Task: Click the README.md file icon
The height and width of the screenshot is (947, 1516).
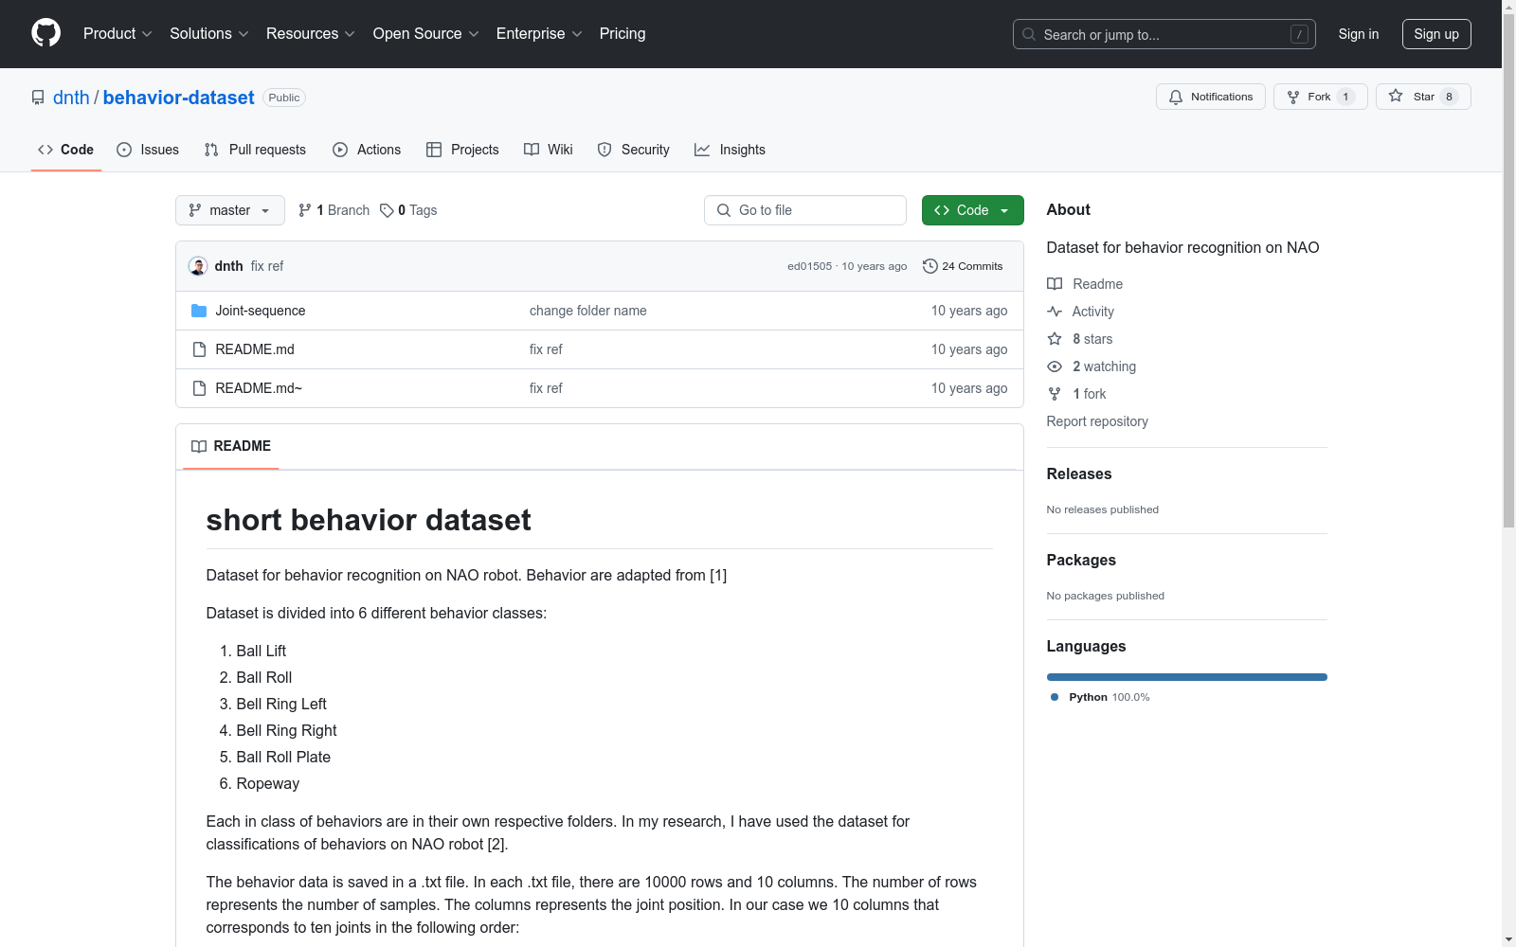Action: 199,349
